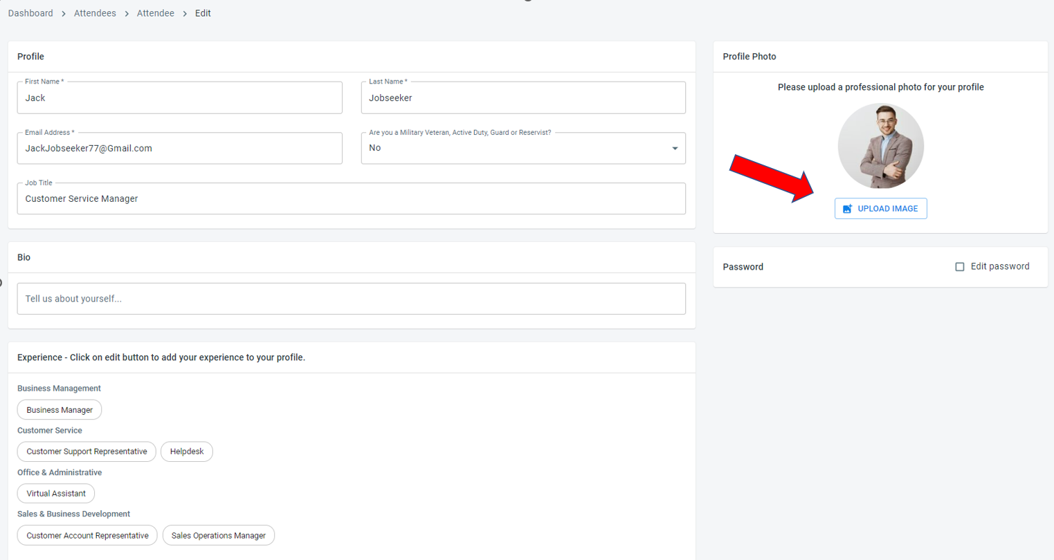The width and height of the screenshot is (1054, 560).
Task: Click the Upload Image button
Action: pyautogui.click(x=880, y=208)
